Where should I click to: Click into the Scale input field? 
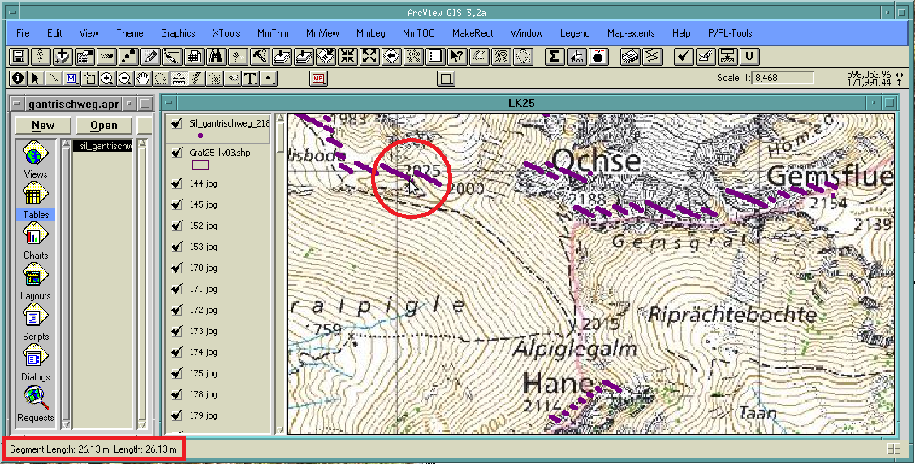pos(783,78)
